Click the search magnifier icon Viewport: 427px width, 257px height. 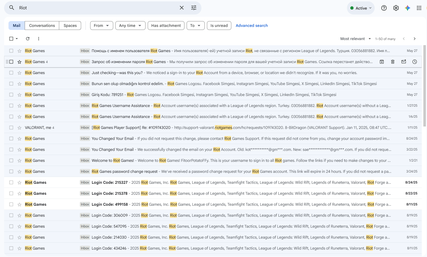[12, 8]
